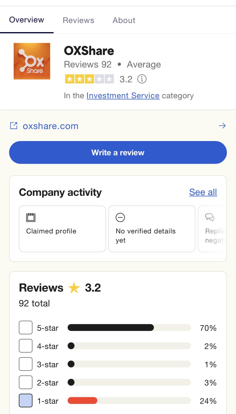The width and height of the screenshot is (236, 414).
Task: Switch to the Reviews tab
Action: pyautogui.click(x=78, y=20)
